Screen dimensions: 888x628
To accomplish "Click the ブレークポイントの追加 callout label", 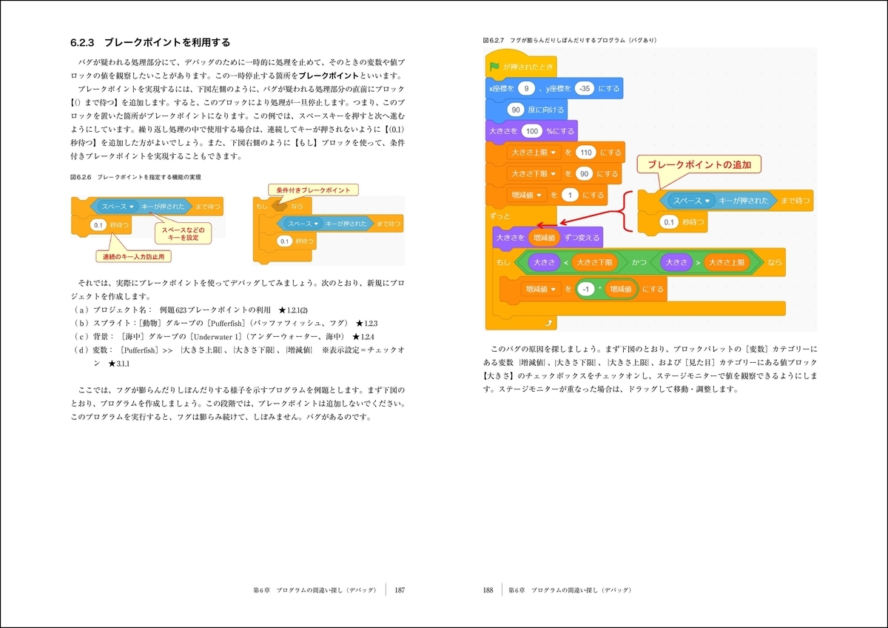I will (699, 165).
